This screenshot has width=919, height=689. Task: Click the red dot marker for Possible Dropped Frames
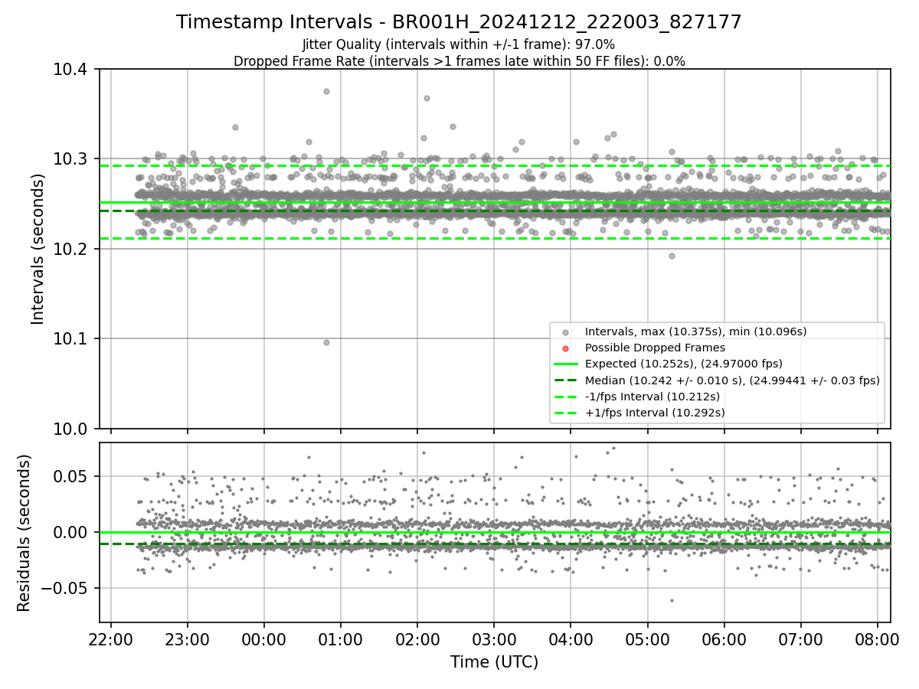[x=565, y=348]
